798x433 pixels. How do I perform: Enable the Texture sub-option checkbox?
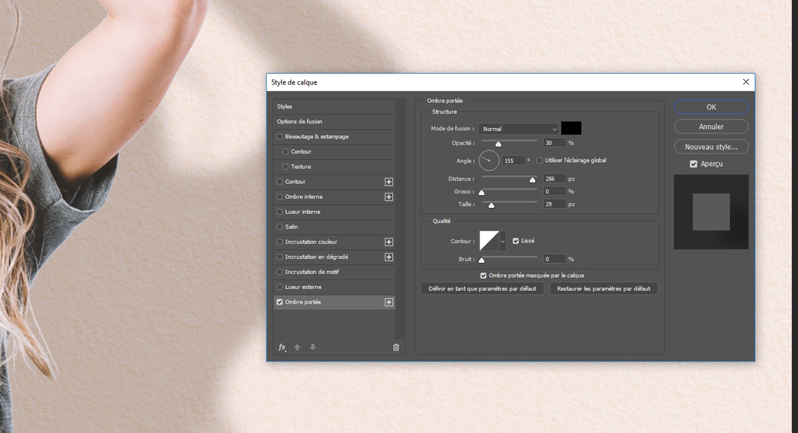coord(286,166)
